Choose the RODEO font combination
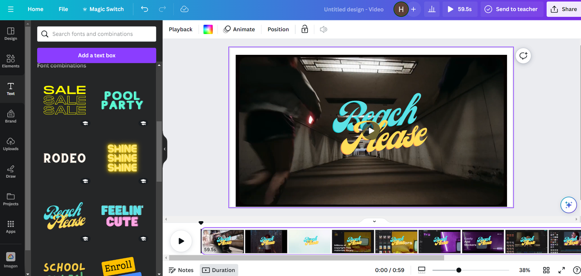The image size is (581, 276). 64,158
